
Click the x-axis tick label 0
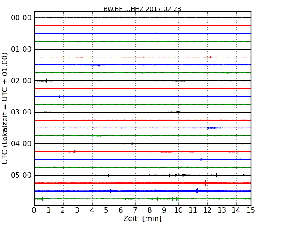34,210
